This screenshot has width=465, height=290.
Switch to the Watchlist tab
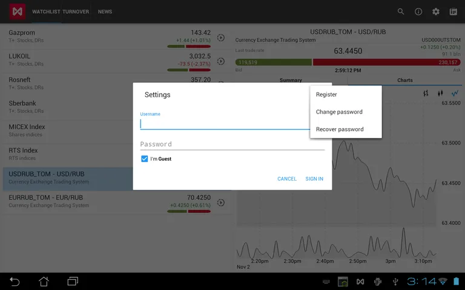pyautogui.click(x=46, y=11)
